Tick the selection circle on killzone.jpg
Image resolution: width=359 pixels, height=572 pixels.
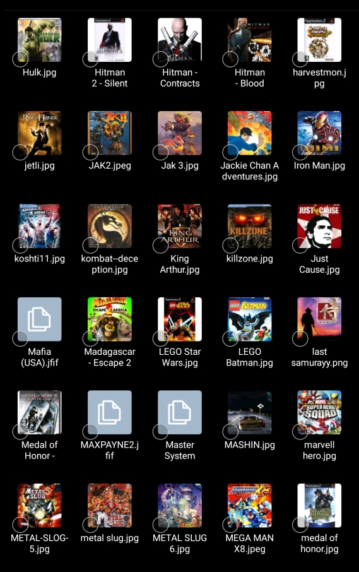(230, 245)
